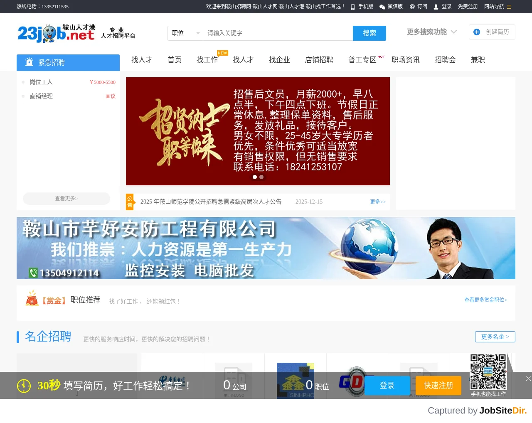Open site navigation hamburger menu icon
The height and width of the screenshot is (423, 532).
pos(509,7)
